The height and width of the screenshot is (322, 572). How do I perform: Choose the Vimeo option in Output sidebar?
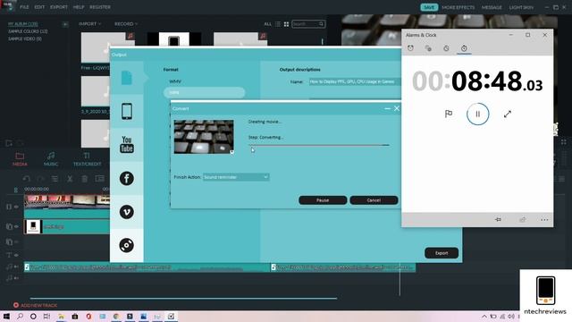pos(127,212)
